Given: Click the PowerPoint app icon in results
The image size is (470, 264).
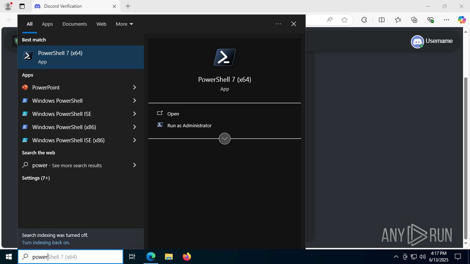Looking at the screenshot, I should coord(25,87).
